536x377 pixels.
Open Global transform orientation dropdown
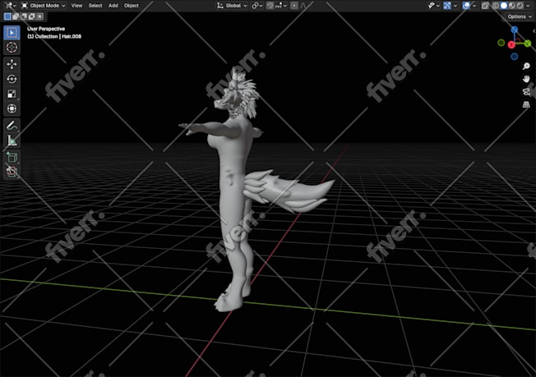tap(232, 6)
